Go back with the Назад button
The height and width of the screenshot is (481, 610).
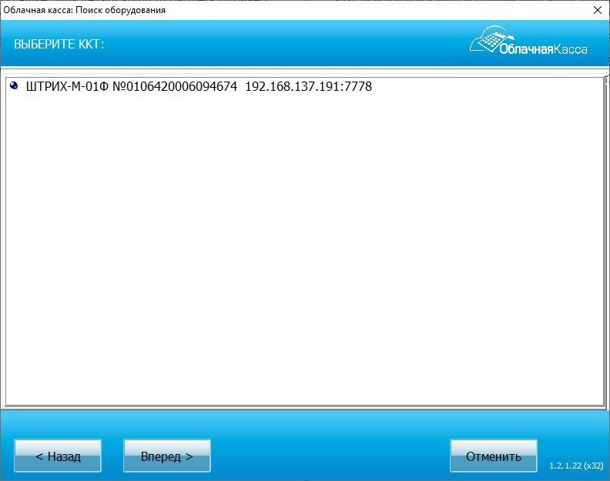[58, 456]
